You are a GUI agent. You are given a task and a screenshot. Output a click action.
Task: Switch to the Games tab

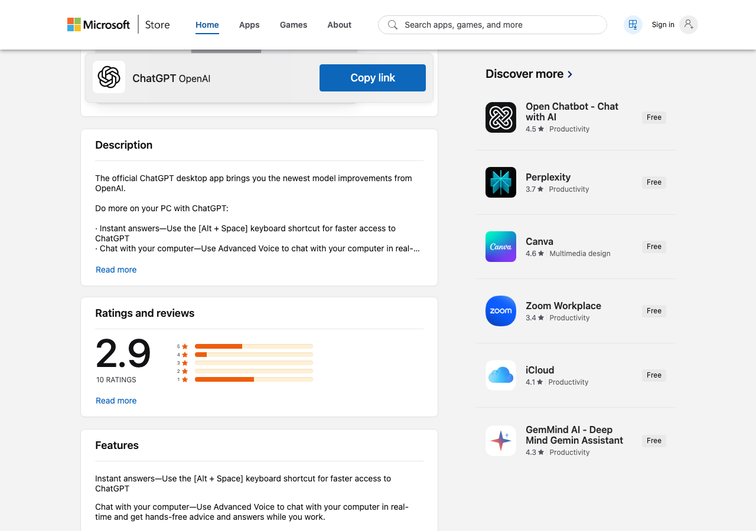point(294,25)
